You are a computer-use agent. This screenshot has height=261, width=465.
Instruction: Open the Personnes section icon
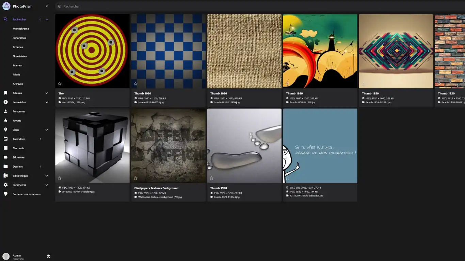click(5, 111)
